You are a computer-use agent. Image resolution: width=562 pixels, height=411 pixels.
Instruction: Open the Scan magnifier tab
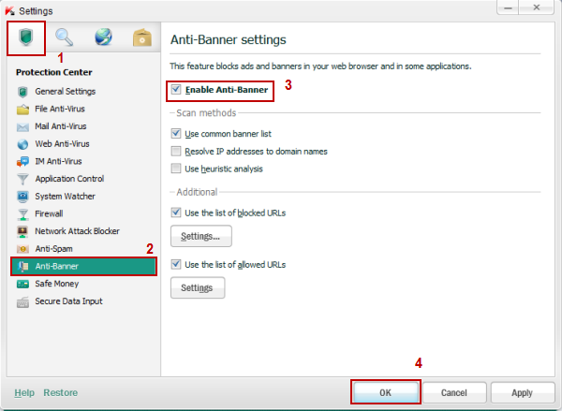click(64, 37)
